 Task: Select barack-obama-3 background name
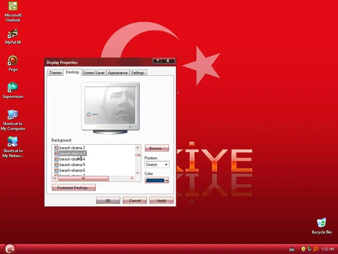point(72,153)
